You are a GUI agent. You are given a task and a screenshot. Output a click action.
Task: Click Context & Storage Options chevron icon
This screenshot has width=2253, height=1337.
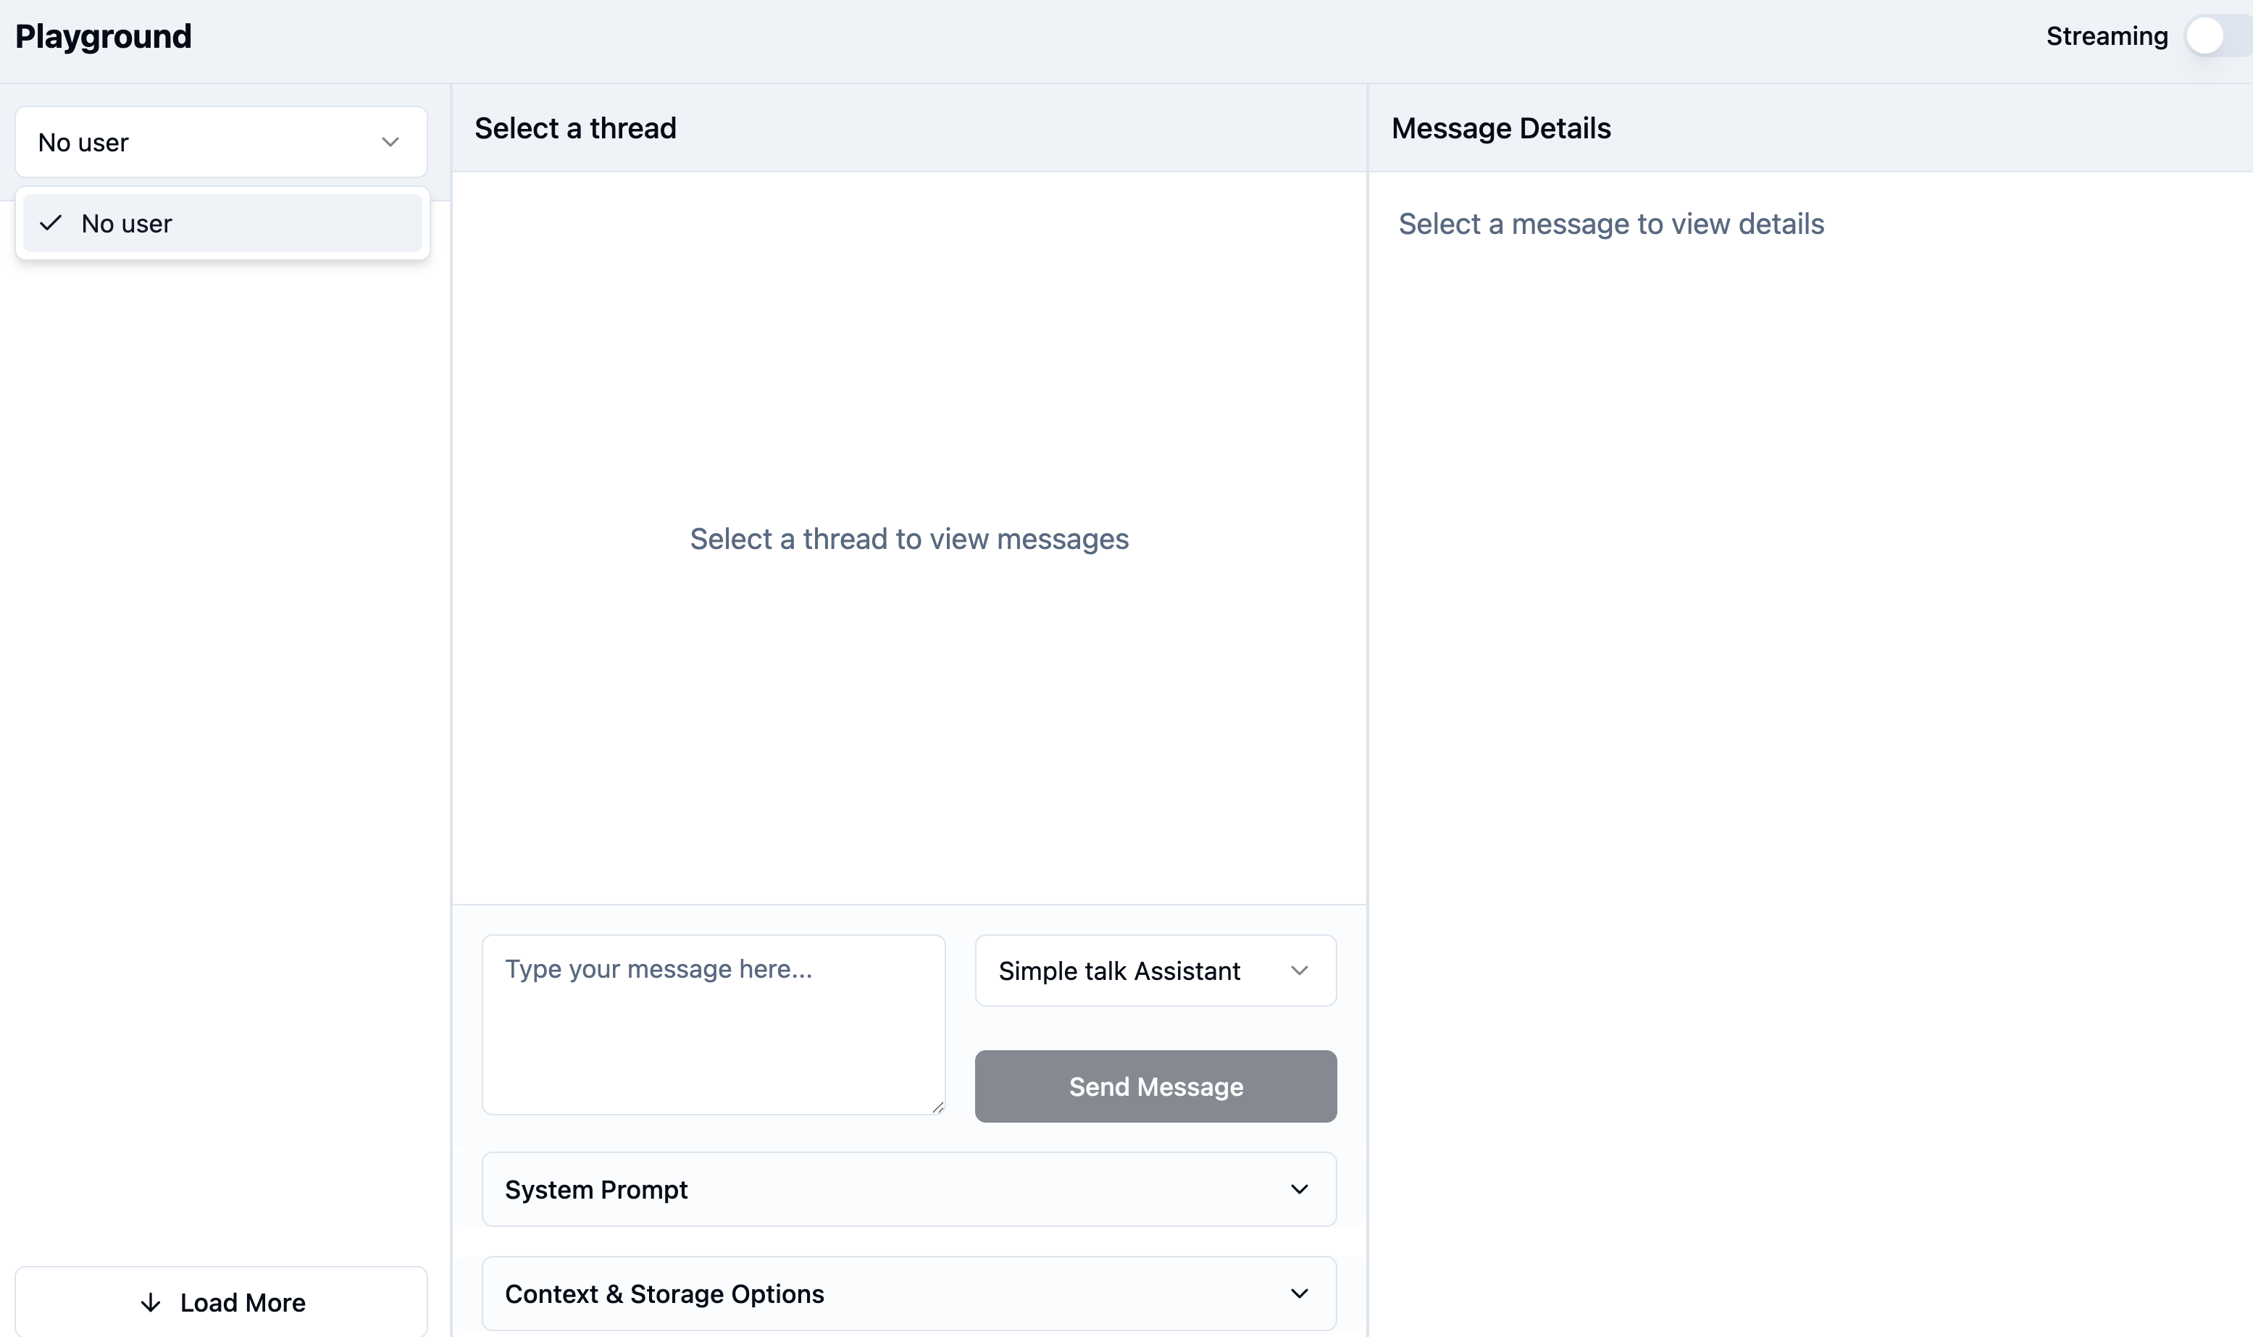(1299, 1294)
